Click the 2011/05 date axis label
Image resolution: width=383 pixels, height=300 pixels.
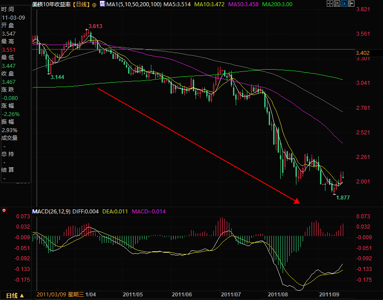[133, 294]
